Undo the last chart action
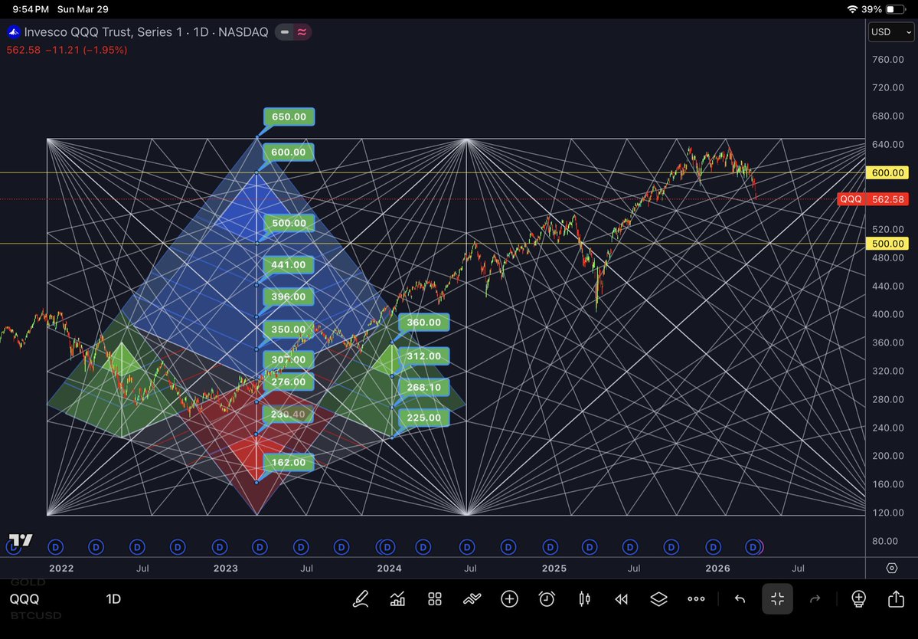 (x=740, y=599)
